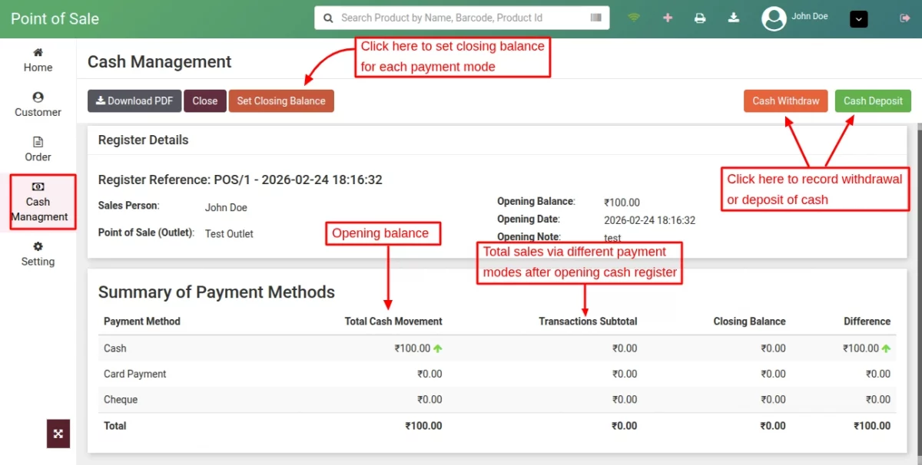Screen dimensions: 922x465
Task: Click the download icon in top bar
Action: (734, 18)
